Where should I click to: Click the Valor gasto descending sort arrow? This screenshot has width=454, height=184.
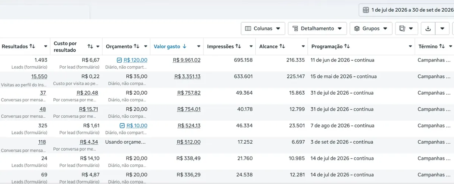(185, 46)
